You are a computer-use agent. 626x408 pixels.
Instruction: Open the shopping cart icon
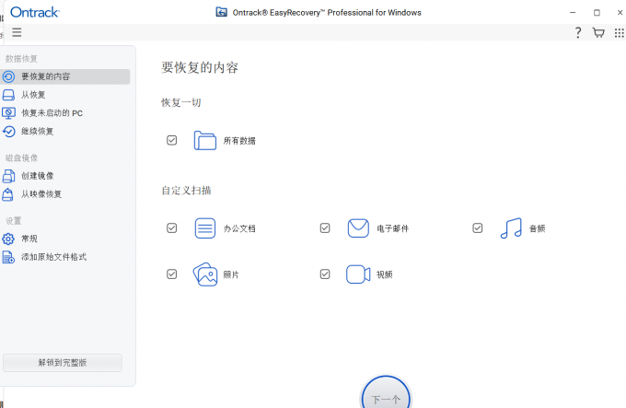pyautogui.click(x=598, y=33)
